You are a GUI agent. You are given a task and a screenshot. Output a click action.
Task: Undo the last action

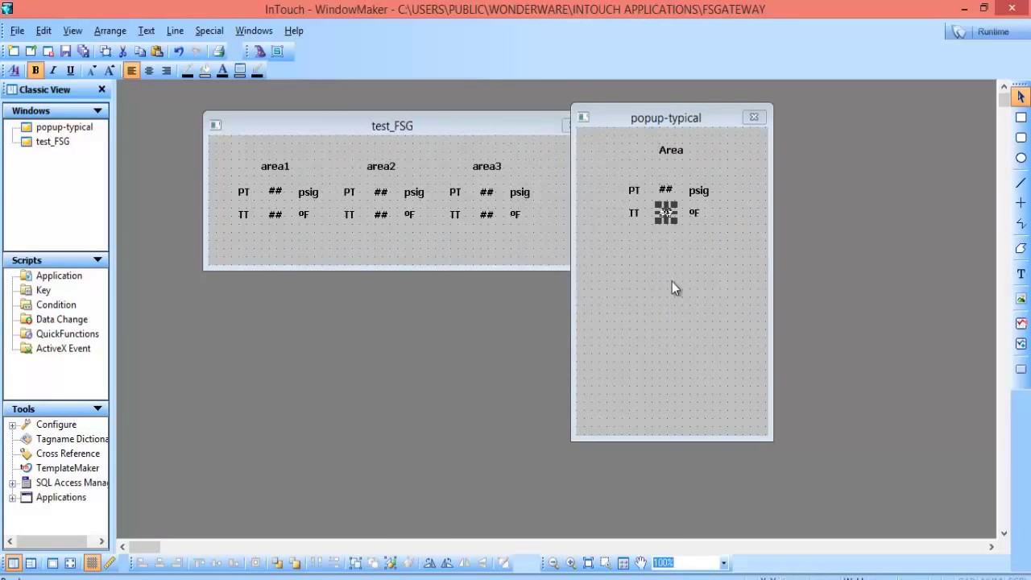pos(179,51)
